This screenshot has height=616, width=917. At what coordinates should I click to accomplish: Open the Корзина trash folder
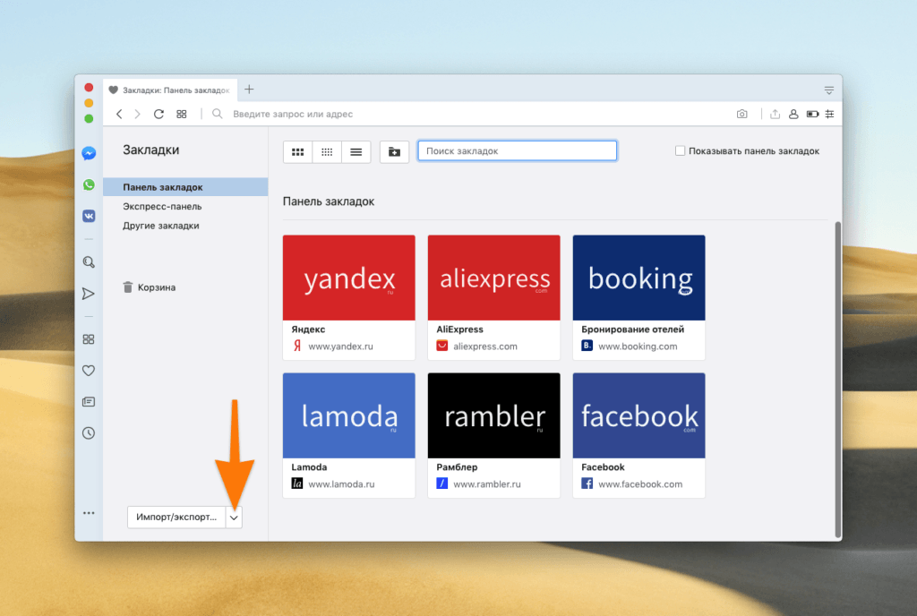tap(150, 287)
